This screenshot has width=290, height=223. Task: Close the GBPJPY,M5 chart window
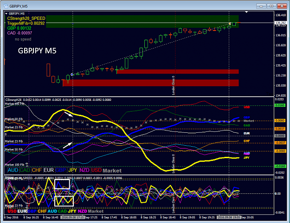pyautogui.click(x=282, y=6)
